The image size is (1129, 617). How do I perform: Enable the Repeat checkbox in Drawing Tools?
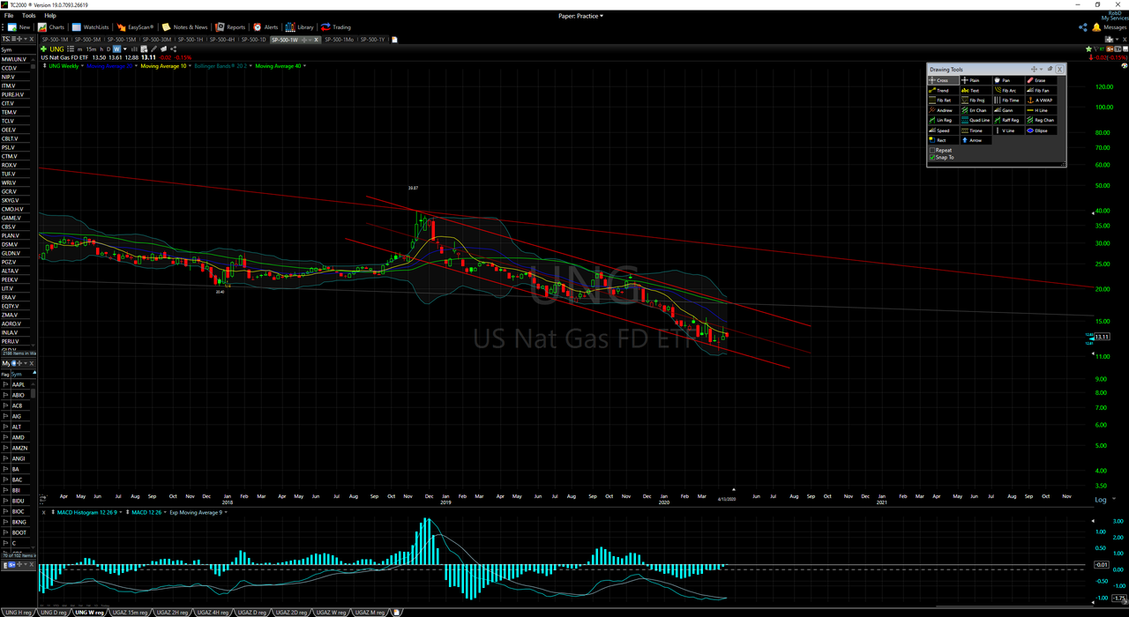pos(932,151)
